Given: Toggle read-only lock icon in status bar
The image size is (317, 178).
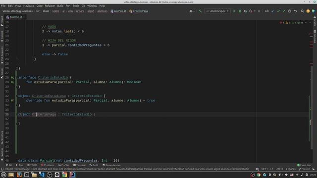Looking at the screenshot, I should click(314, 169).
